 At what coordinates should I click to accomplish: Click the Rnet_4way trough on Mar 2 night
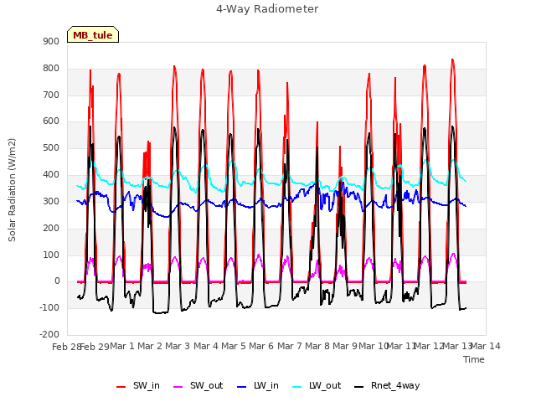click(160, 312)
